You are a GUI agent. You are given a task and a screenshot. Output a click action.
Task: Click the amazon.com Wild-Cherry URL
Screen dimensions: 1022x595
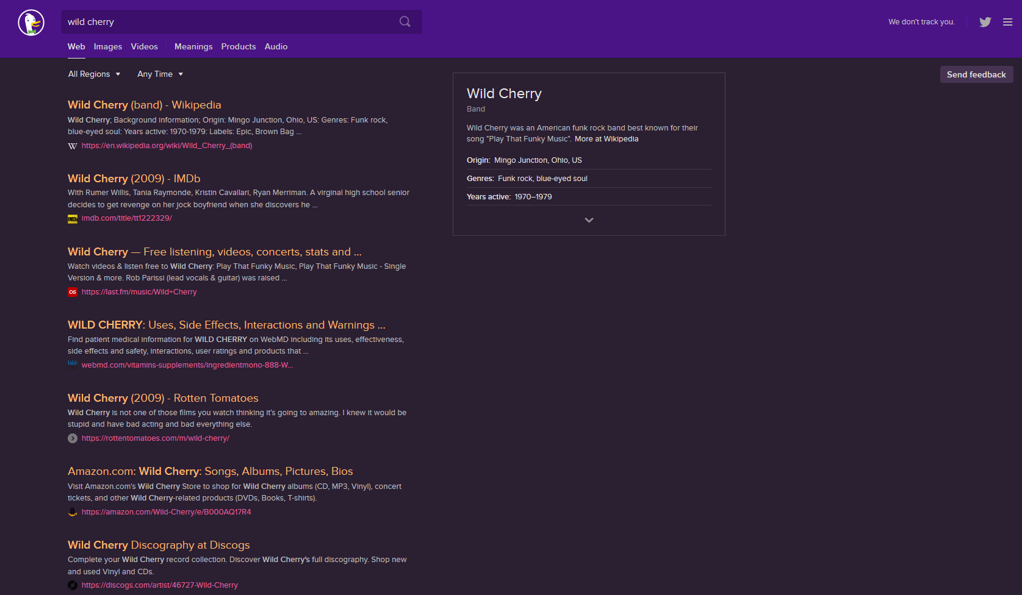point(167,512)
